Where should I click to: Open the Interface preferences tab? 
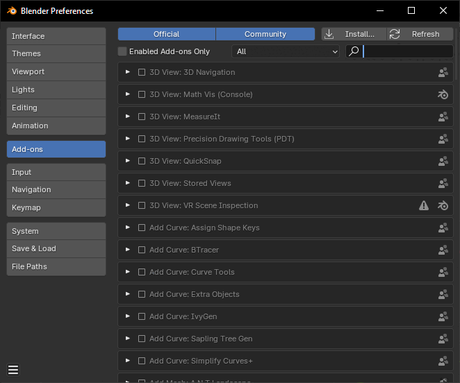coord(56,36)
